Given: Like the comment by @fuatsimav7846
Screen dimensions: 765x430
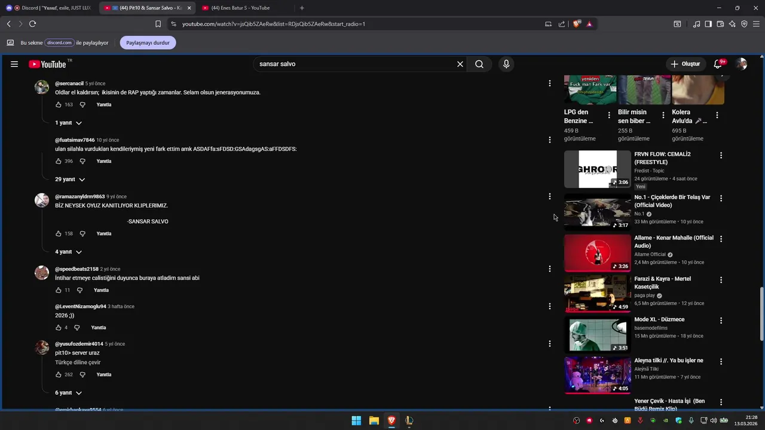Looking at the screenshot, I should click(x=59, y=161).
